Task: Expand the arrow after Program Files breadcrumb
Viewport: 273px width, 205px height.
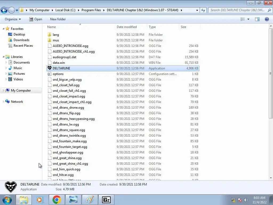Action: [x=104, y=10]
